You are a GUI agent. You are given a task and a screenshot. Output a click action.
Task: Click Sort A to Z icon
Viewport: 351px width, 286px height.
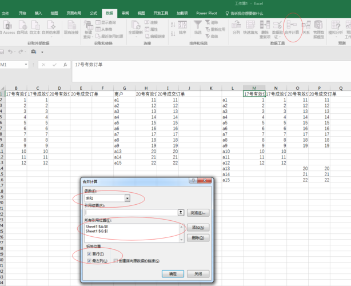tap(173, 25)
